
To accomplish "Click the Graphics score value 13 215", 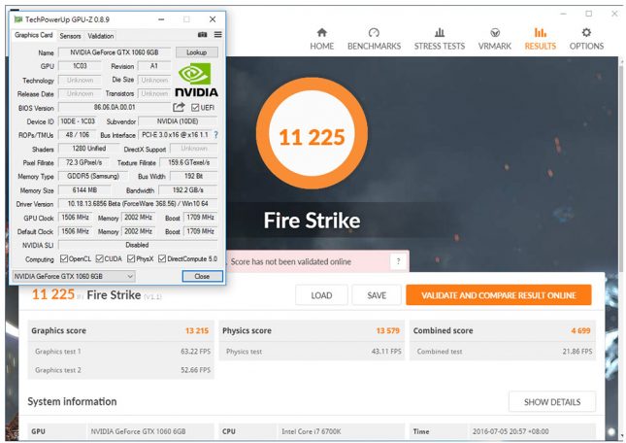I will 197,330.
